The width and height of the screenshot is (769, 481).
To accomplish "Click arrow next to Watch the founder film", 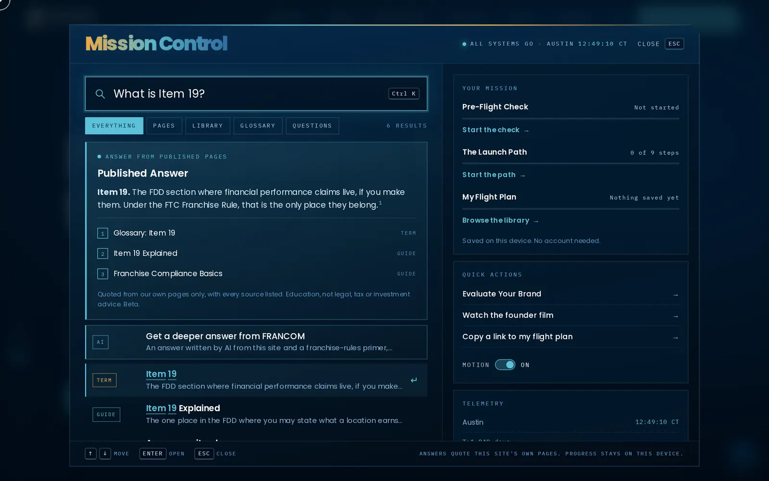I will pos(675,316).
